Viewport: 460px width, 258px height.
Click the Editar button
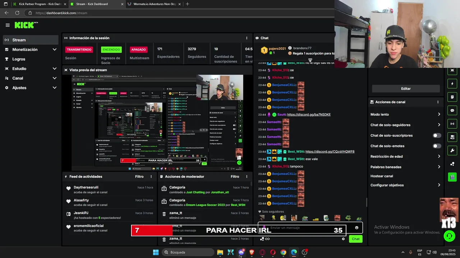pyautogui.click(x=406, y=89)
